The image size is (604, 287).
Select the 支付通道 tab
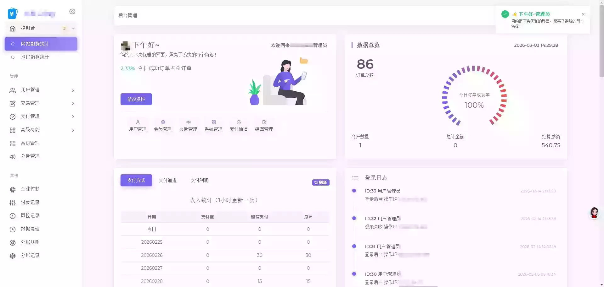[x=168, y=180]
